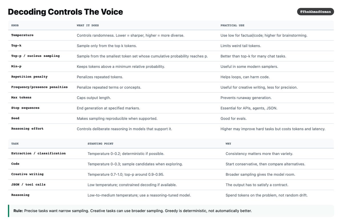Click the Extraction / classification task label
Image resolution: width=342 pixels, height=224 pixels.
click(x=39, y=153)
